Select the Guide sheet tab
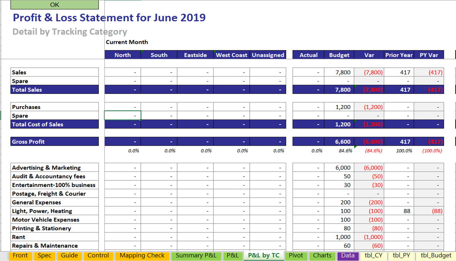 click(x=69, y=256)
